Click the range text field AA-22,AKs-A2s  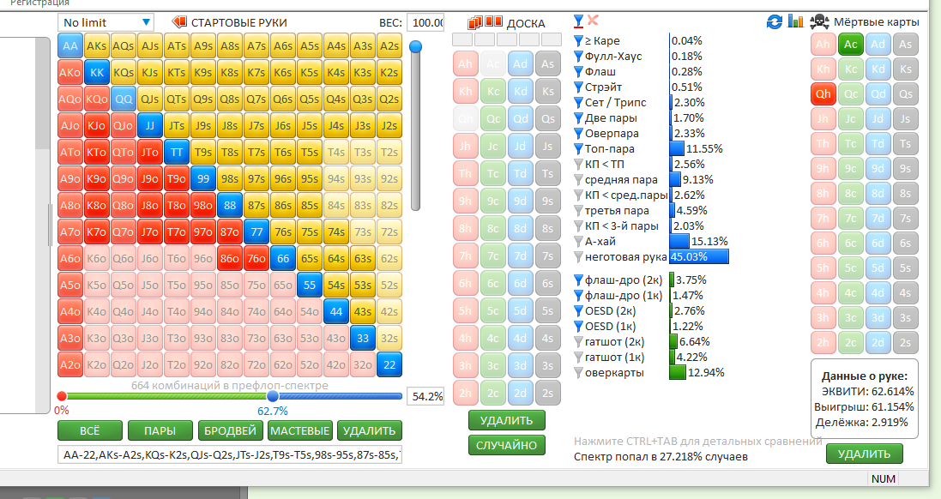pyautogui.click(x=230, y=454)
